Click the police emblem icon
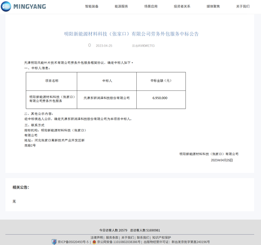This screenshot has width=261, height=245. [x=94, y=242]
